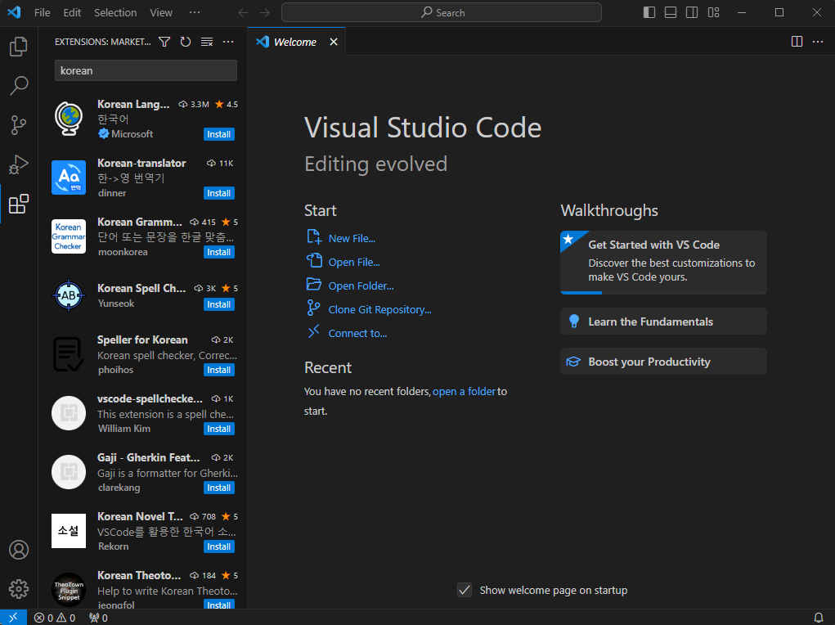The width and height of the screenshot is (835, 625).
Task: Open Boost your Productivity walkthrough
Action: [x=663, y=362]
